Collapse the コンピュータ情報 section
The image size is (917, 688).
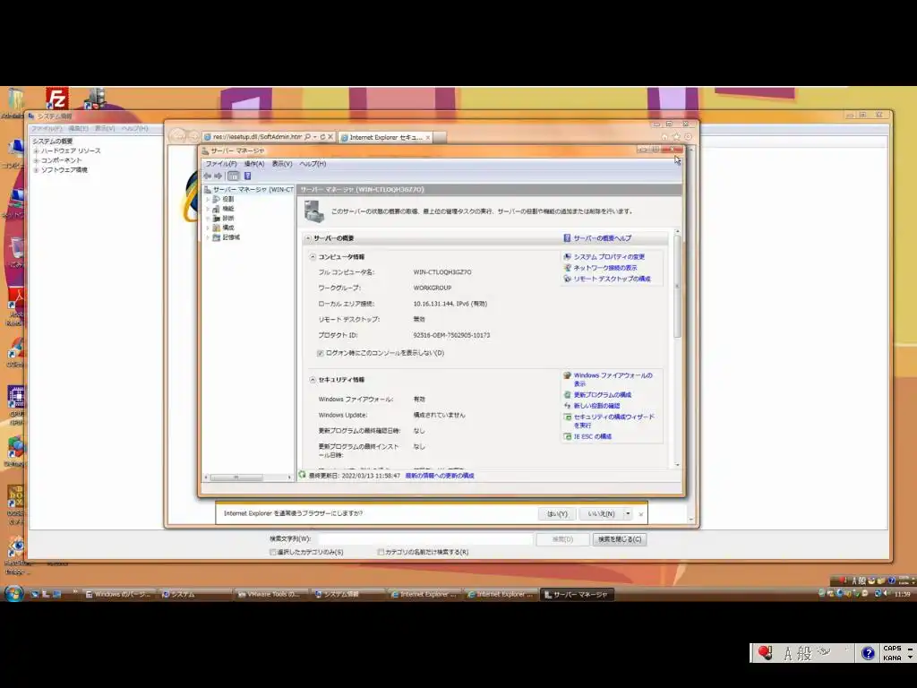coord(313,257)
